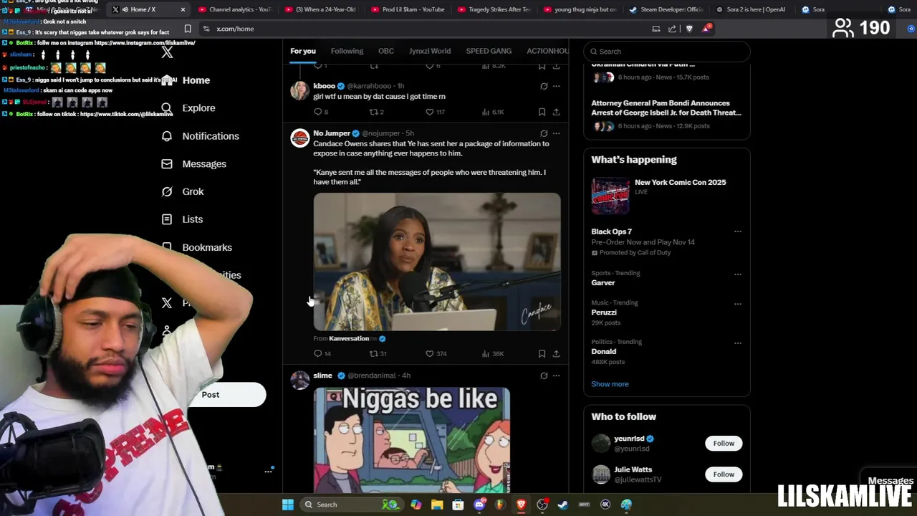
Task: Switch to the SPEED GANG tab
Action: (489, 52)
